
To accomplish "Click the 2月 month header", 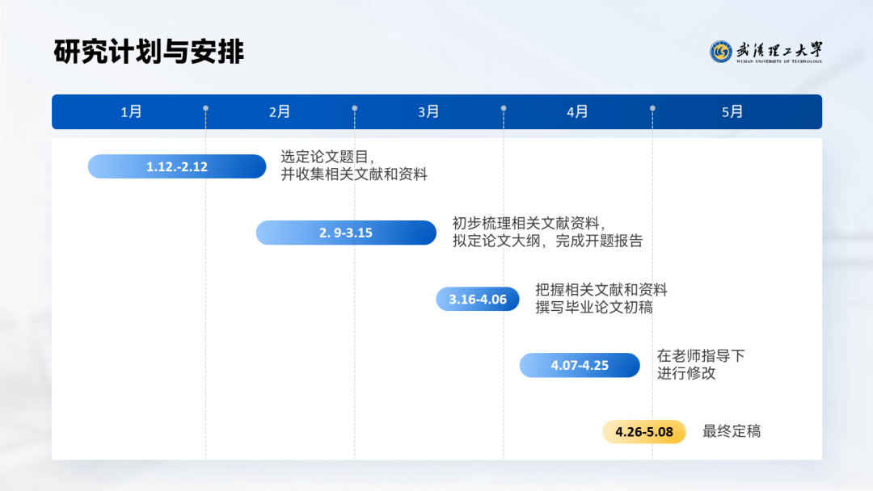I will point(280,111).
